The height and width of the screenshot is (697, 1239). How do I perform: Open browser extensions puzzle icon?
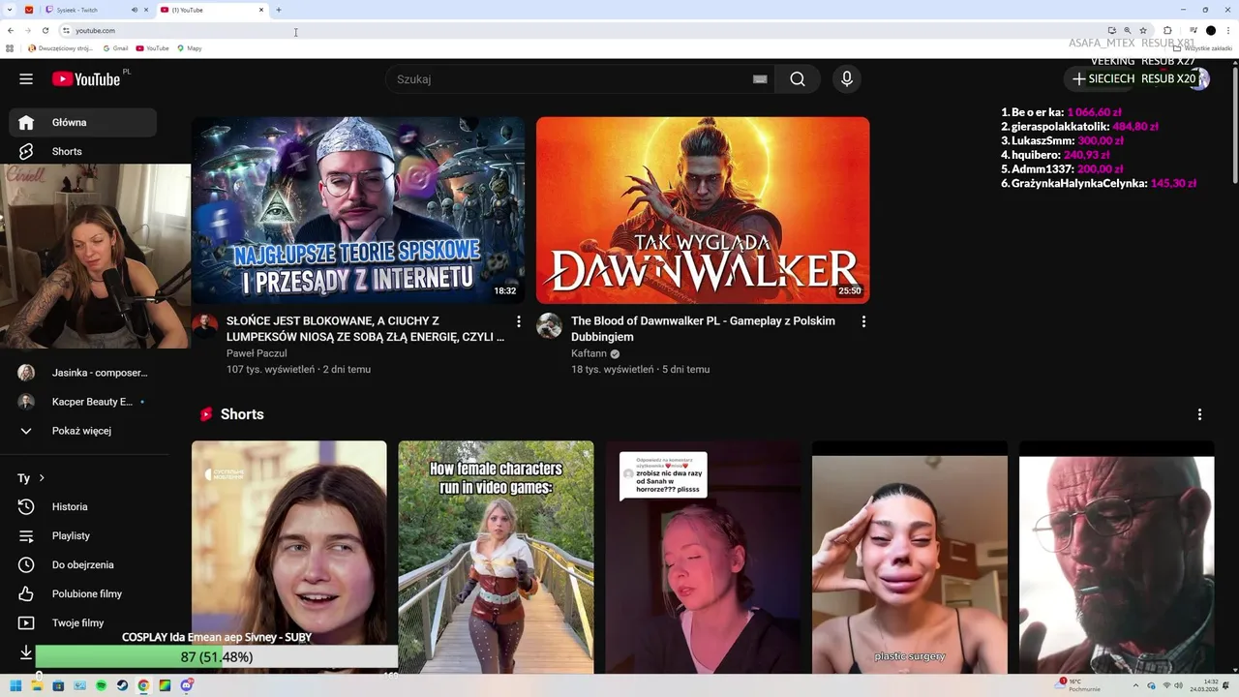click(x=1167, y=30)
